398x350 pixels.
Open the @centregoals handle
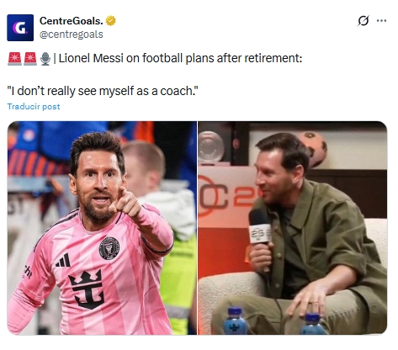pyautogui.click(x=72, y=34)
